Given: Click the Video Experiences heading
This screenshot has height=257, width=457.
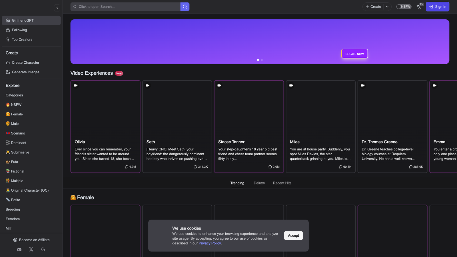Looking at the screenshot, I should click(x=92, y=73).
